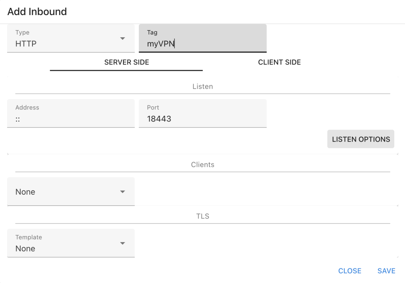Image resolution: width=405 pixels, height=283 pixels.
Task: Click the TLS section heading
Action: tap(202, 216)
